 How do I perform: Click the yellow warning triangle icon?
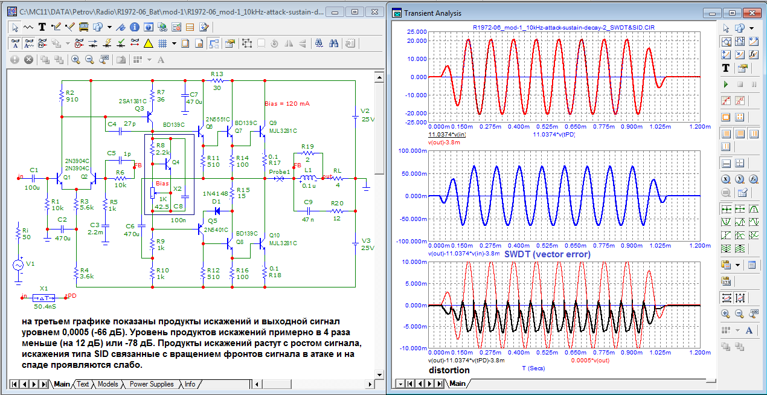point(148,43)
